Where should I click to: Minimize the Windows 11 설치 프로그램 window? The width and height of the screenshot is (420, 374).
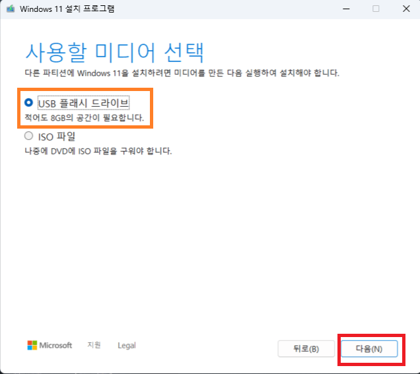point(346,9)
